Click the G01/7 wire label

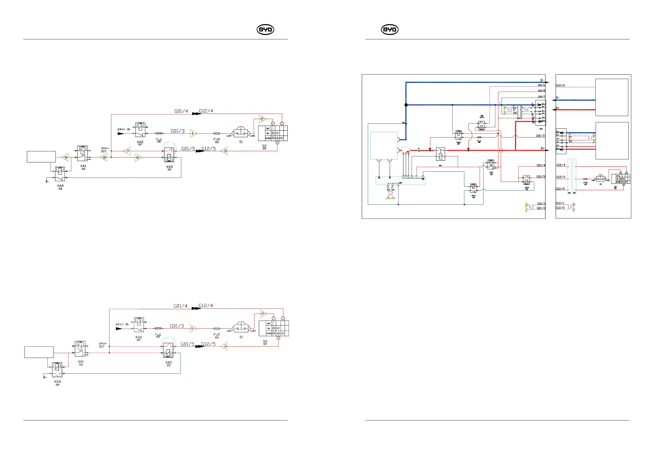(541, 97)
